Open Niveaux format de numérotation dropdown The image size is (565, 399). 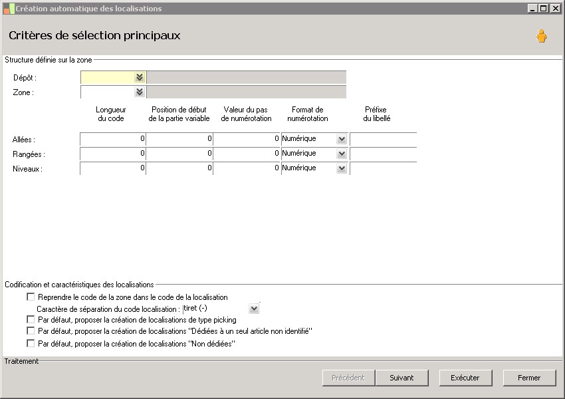coord(342,168)
